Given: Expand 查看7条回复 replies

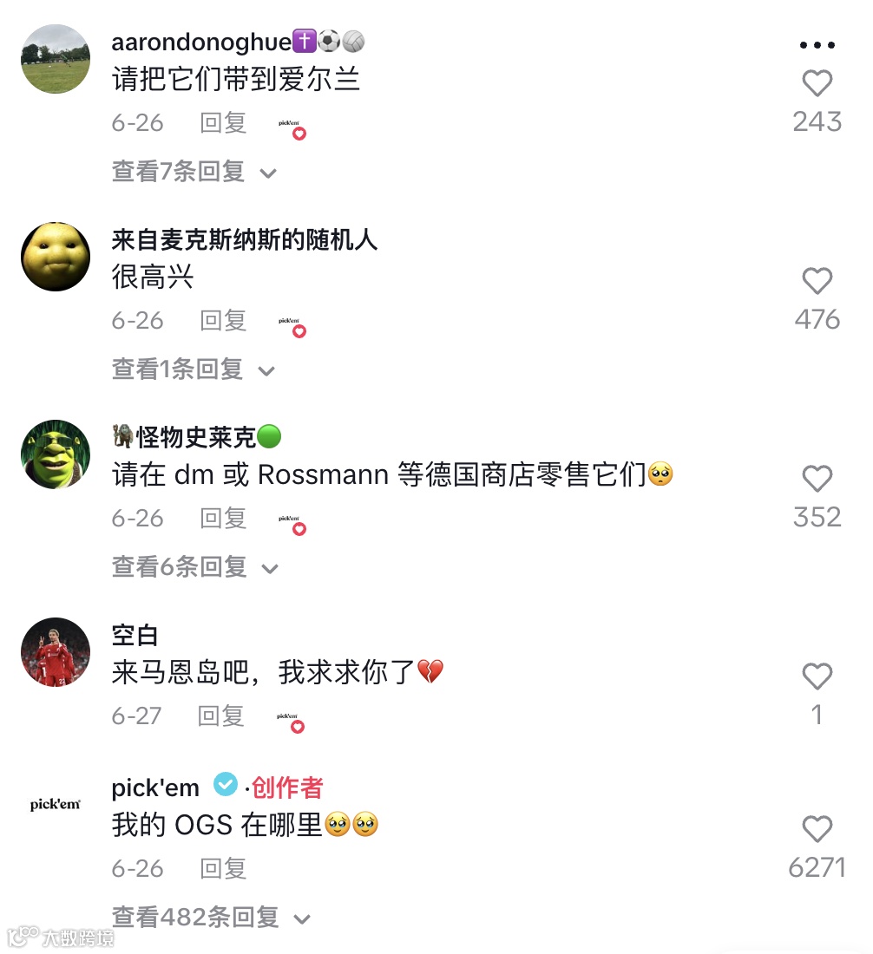Looking at the screenshot, I should point(194,172).
